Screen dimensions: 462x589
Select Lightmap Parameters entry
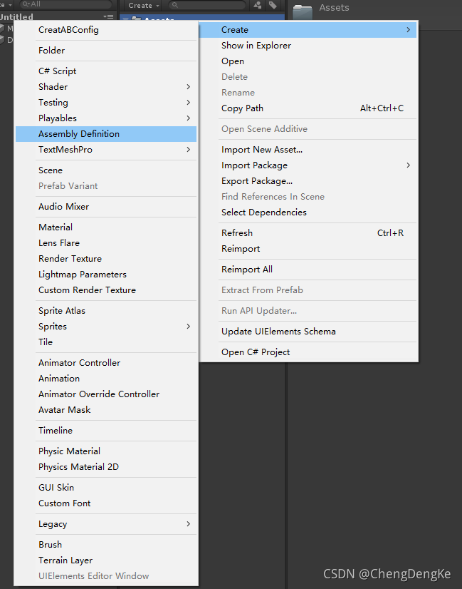pos(106,275)
